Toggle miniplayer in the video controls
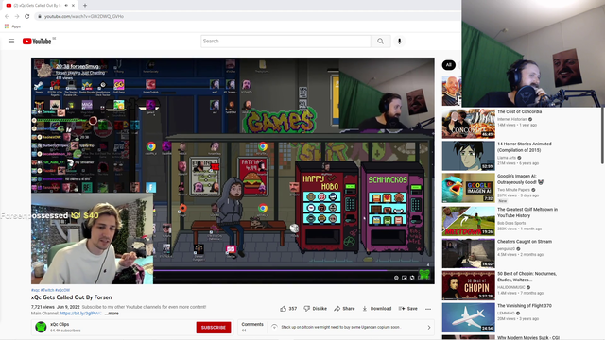605x340 pixels. tap(405, 278)
